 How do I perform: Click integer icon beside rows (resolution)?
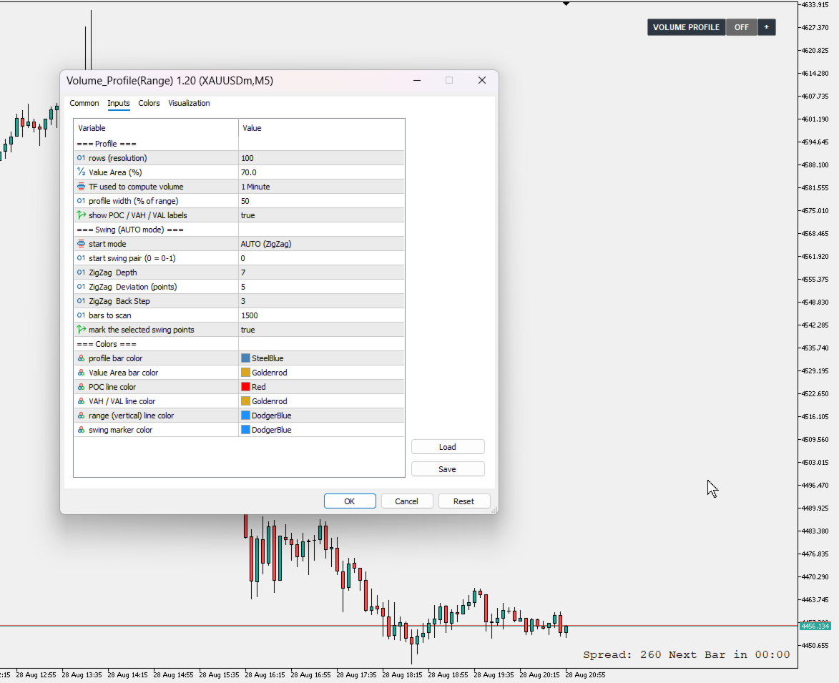pos(81,158)
